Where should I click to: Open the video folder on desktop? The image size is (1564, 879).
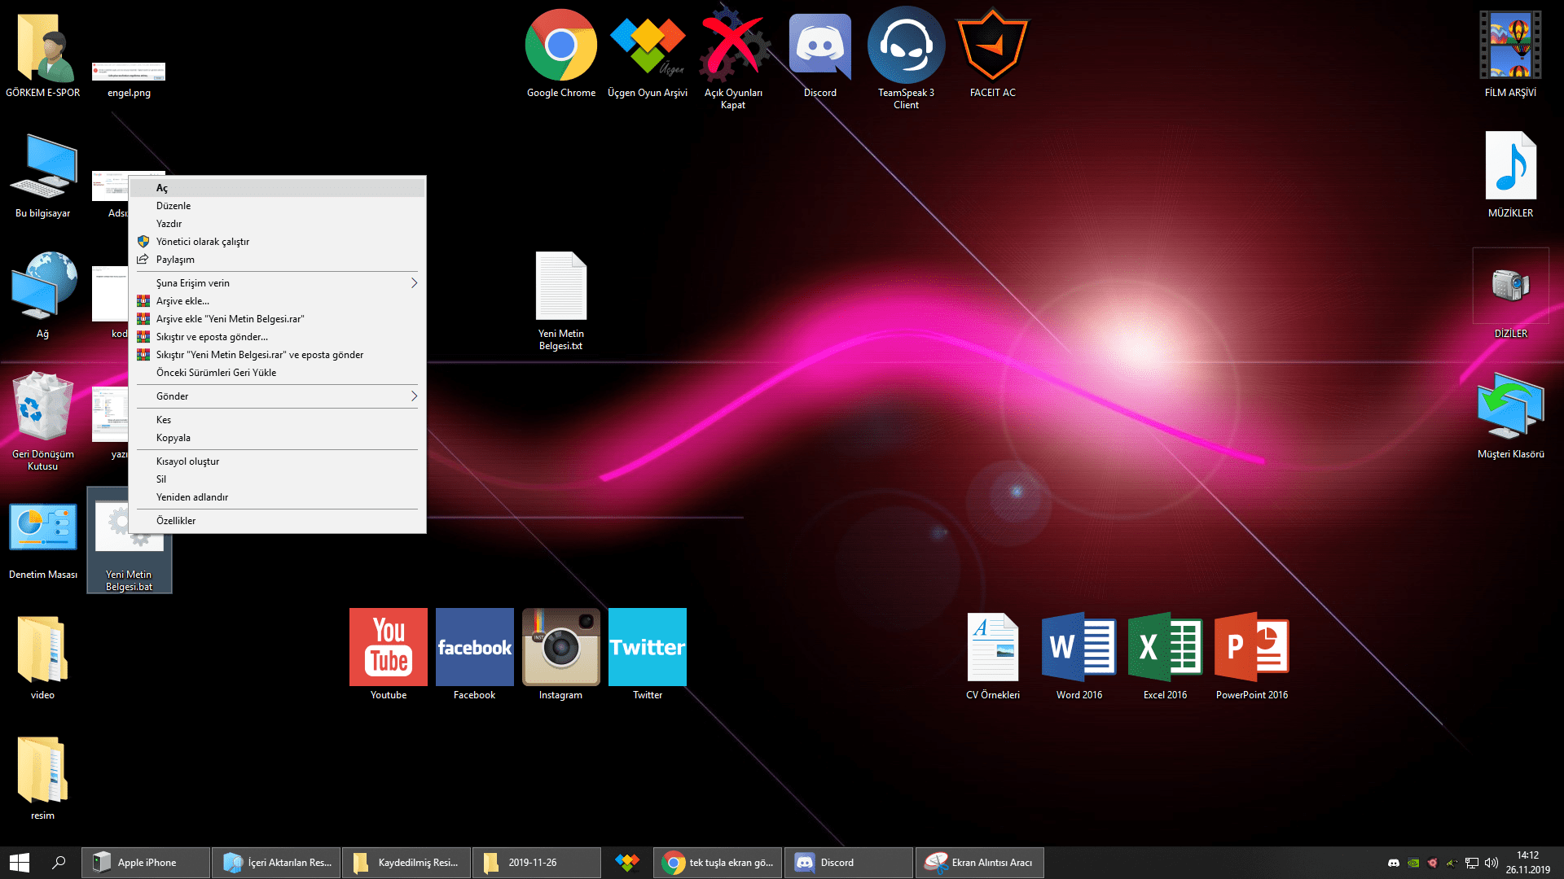tap(42, 656)
